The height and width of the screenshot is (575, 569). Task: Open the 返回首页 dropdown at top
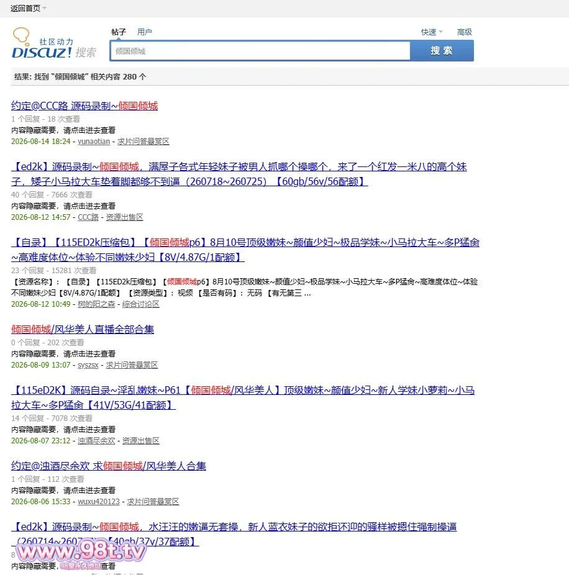pyautogui.click(x=28, y=8)
